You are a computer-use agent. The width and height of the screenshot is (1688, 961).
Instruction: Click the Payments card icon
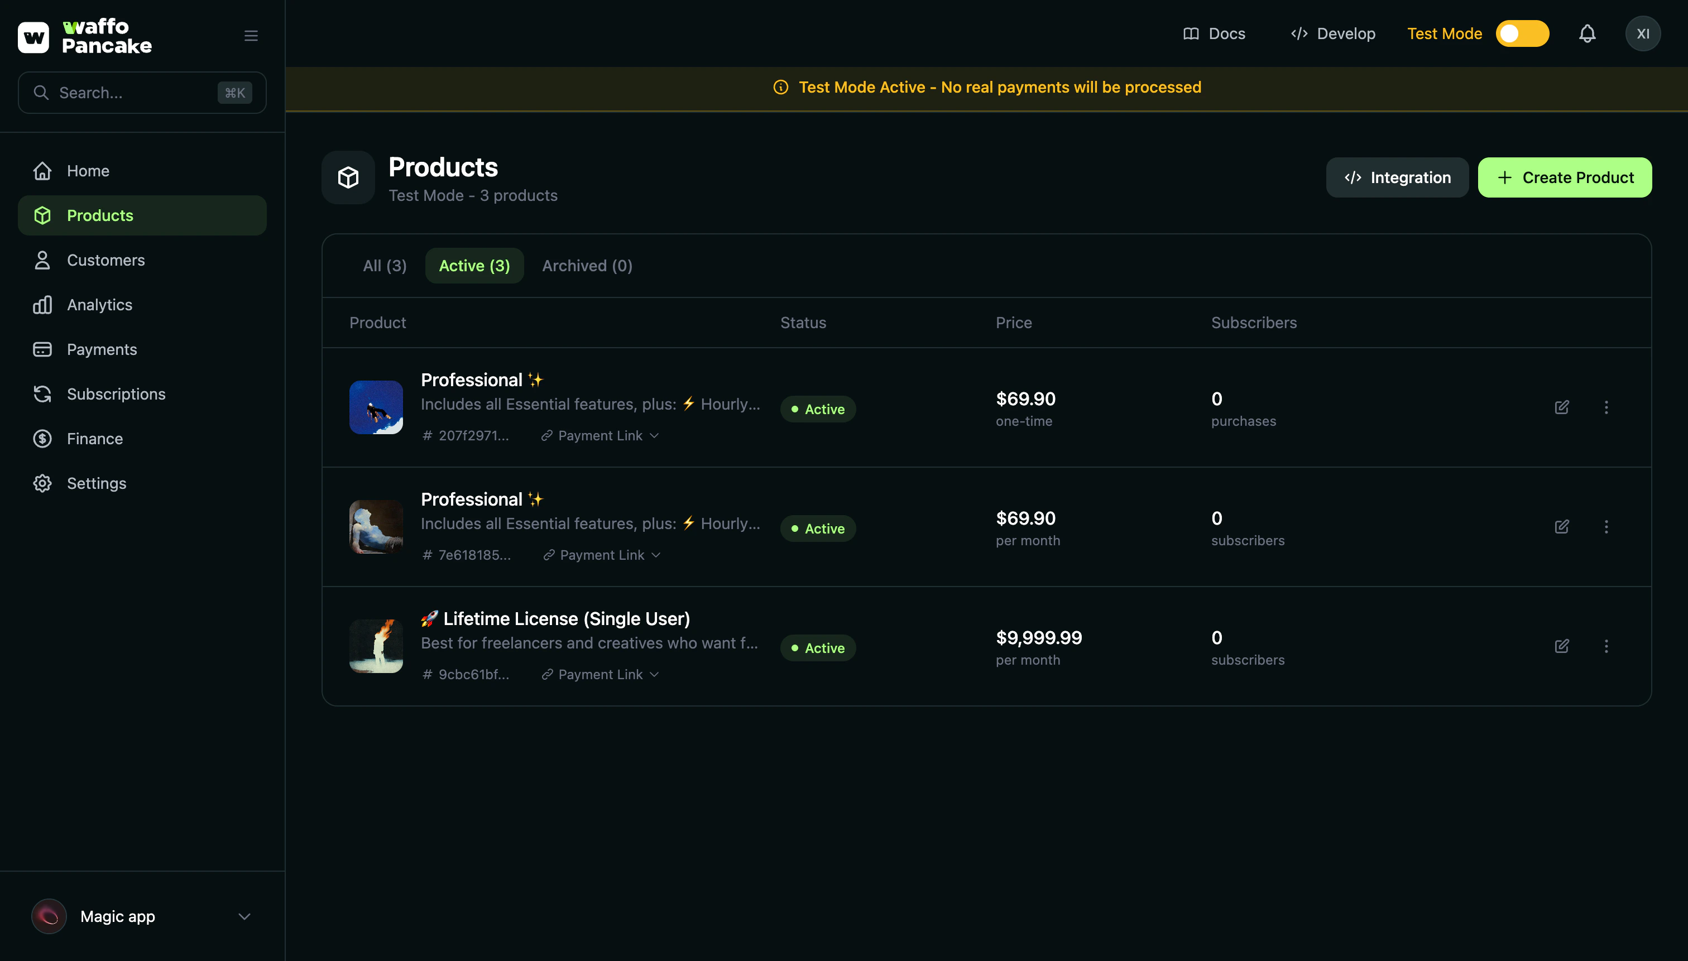[x=42, y=349]
